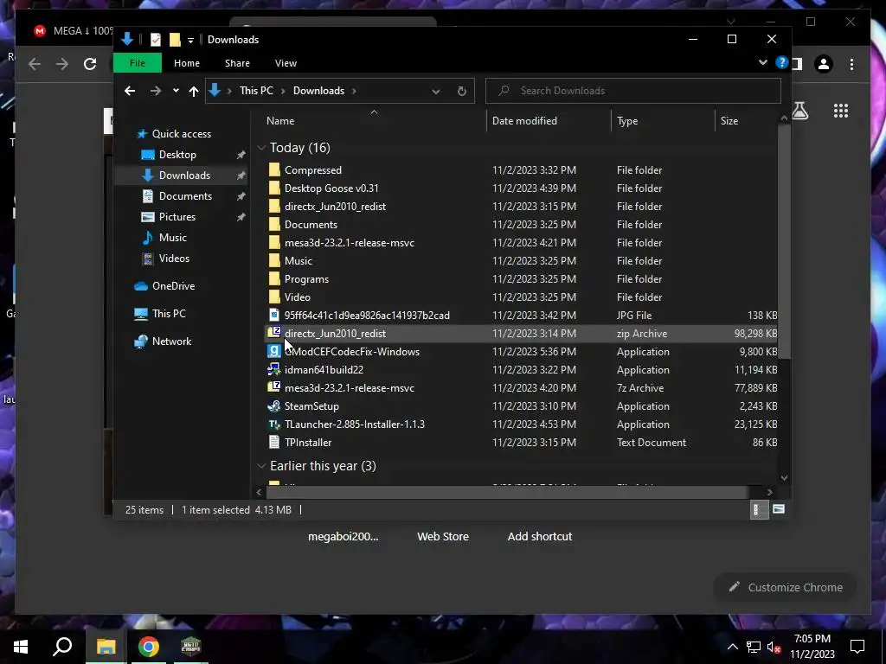Image resolution: width=886 pixels, height=664 pixels.
Task: Click 'This PC' in address bar
Action: point(256,90)
